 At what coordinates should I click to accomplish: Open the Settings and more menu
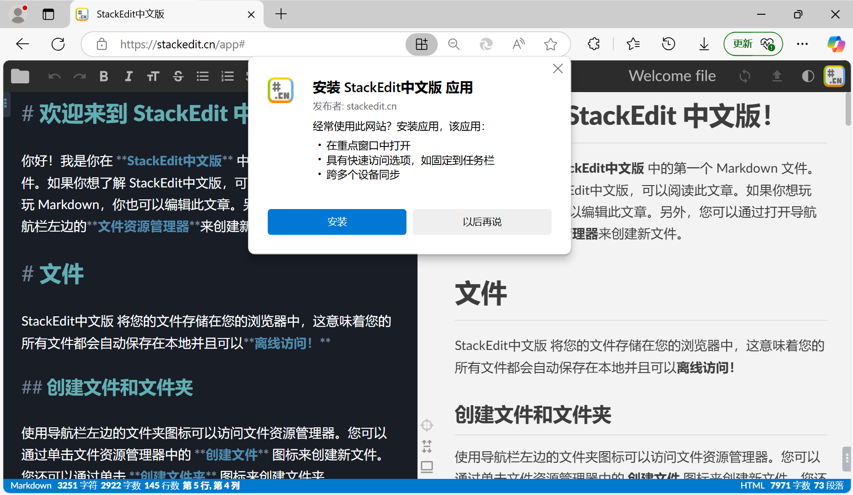pyautogui.click(x=802, y=44)
